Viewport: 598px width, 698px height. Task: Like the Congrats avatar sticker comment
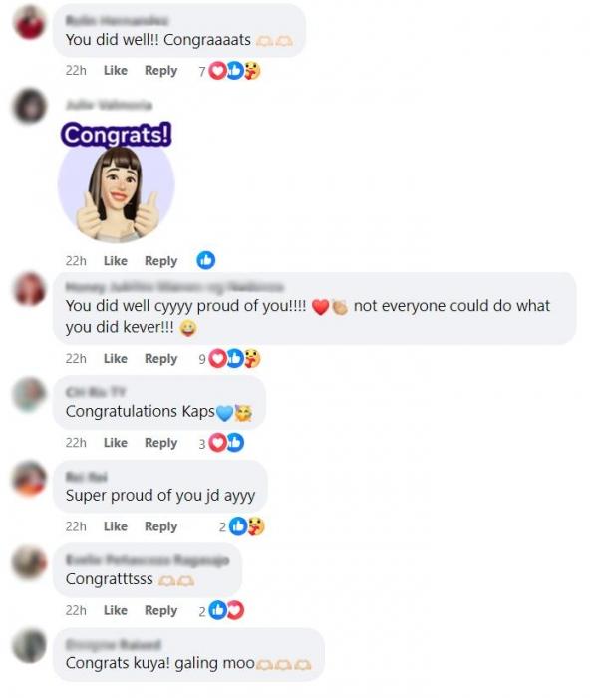(116, 261)
